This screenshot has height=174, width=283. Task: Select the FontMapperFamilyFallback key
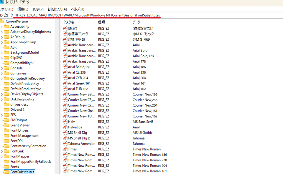(x=30, y=162)
